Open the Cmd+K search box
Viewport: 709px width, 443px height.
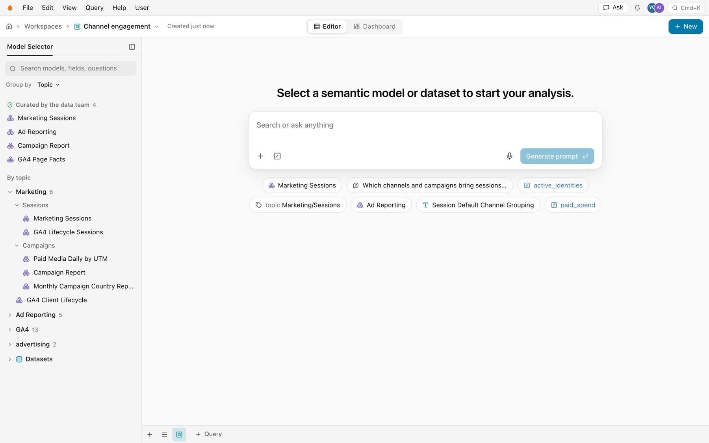(686, 8)
